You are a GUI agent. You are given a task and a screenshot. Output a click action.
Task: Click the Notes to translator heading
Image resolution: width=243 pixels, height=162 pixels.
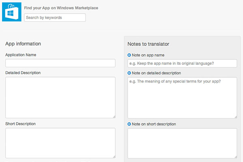click(x=148, y=44)
